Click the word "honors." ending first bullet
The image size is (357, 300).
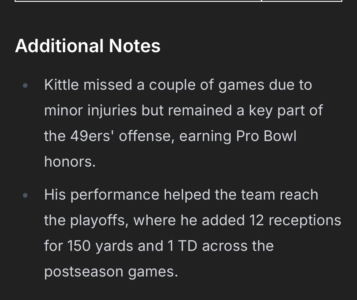[70, 161]
